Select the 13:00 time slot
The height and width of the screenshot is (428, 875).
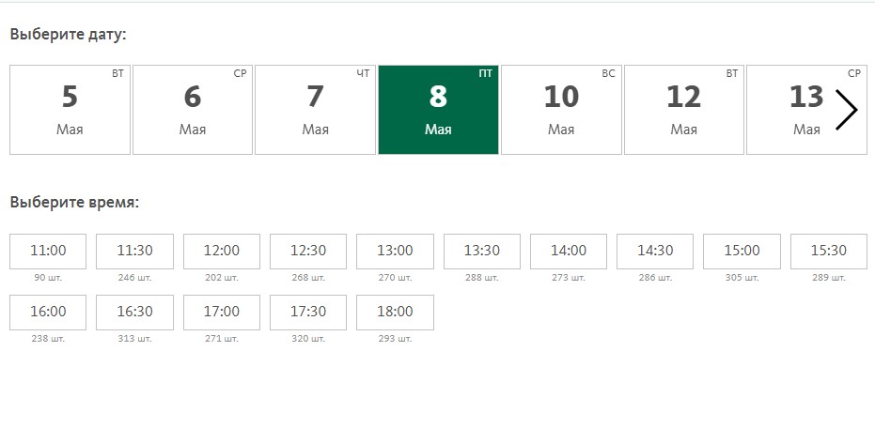click(395, 252)
